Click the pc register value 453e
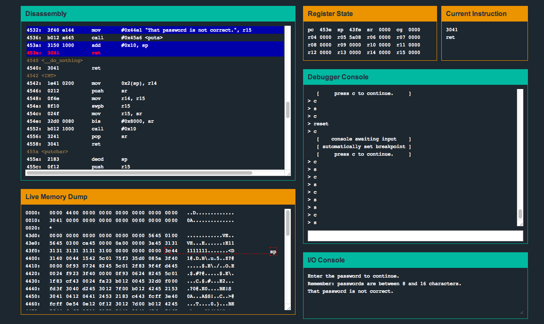 pos(326,30)
